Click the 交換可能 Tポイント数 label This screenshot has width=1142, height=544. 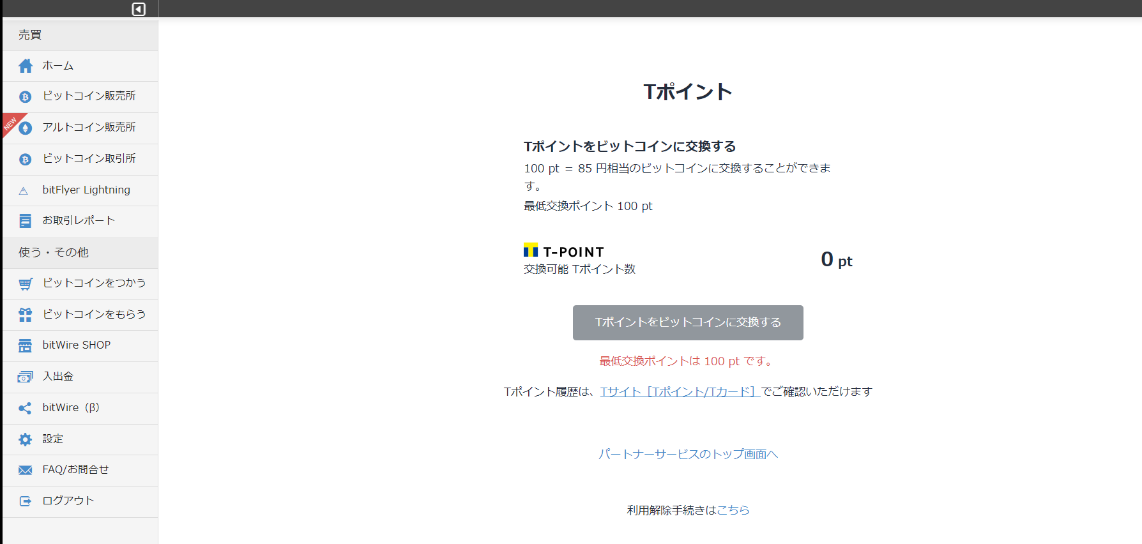tap(580, 269)
